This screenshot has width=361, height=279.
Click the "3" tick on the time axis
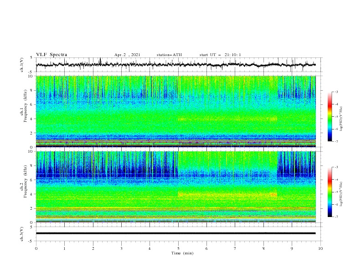click(121, 248)
